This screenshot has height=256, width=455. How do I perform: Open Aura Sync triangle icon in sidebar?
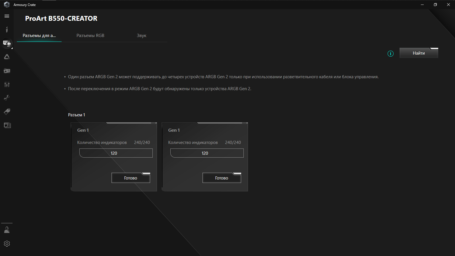coord(7,57)
